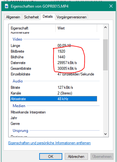The width and height of the screenshot is (117, 162).
Task: Select the Einzelbildrate row
Action: tap(53, 74)
